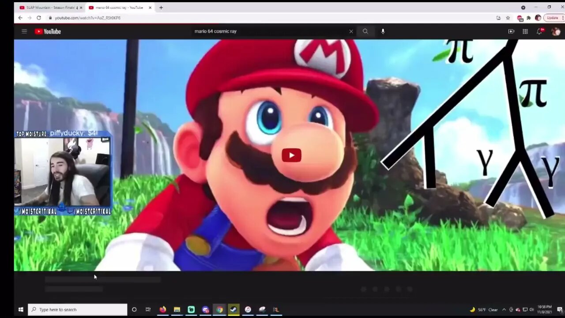Click the Type here to search box
The width and height of the screenshot is (565, 318).
click(78, 310)
